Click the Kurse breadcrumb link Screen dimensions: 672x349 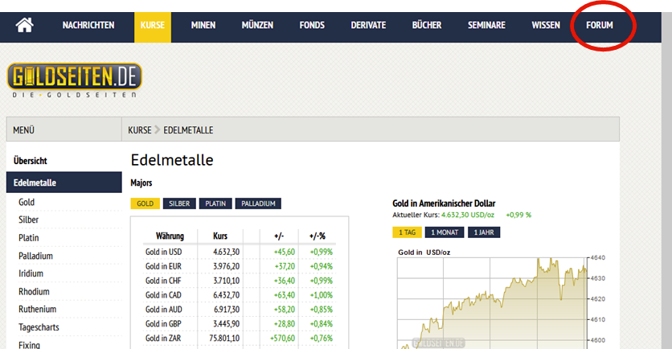[x=139, y=129]
